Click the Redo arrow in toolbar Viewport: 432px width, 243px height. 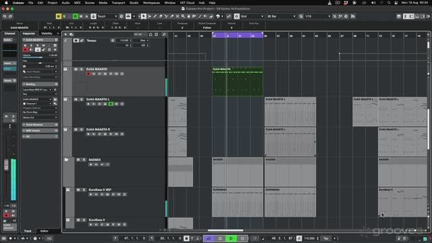pos(11,16)
